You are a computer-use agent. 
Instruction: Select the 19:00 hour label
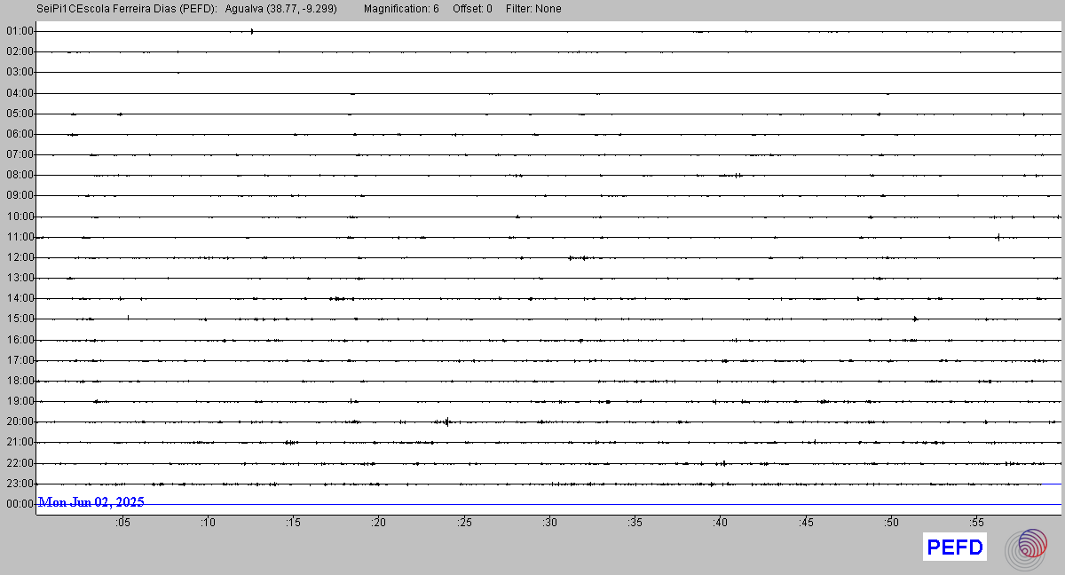pos(20,401)
